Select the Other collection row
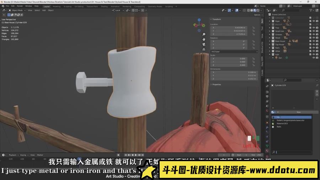This screenshot has height=180, width=320. (278, 51)
